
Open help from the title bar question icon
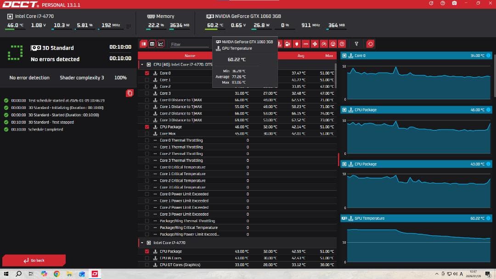(443, 3)
